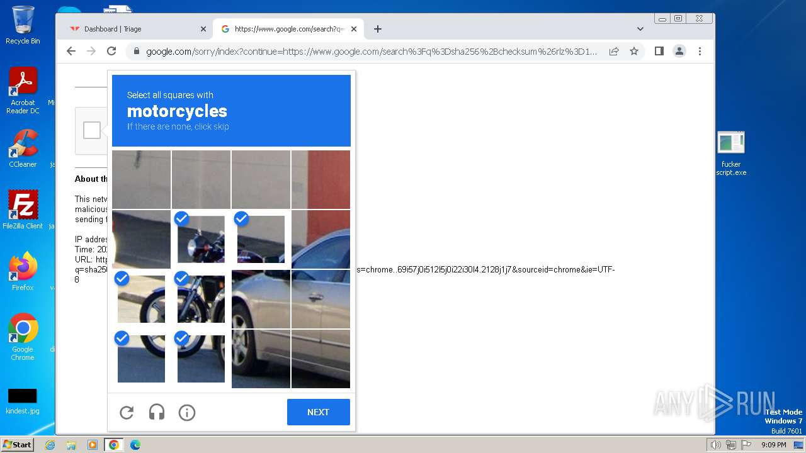The width and height of the screenshot is (806, 453).
Task: View site information via lock icon
Action: (x=135, y=52)
